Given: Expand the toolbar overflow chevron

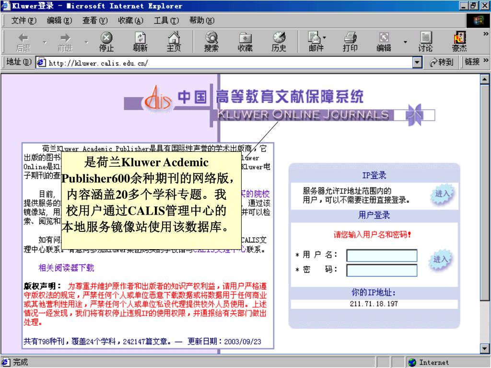Looking at the screenshot, I should (x=486, y=34).
